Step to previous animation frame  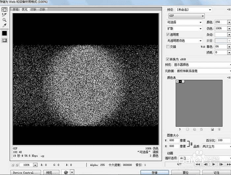coord(206,164)
